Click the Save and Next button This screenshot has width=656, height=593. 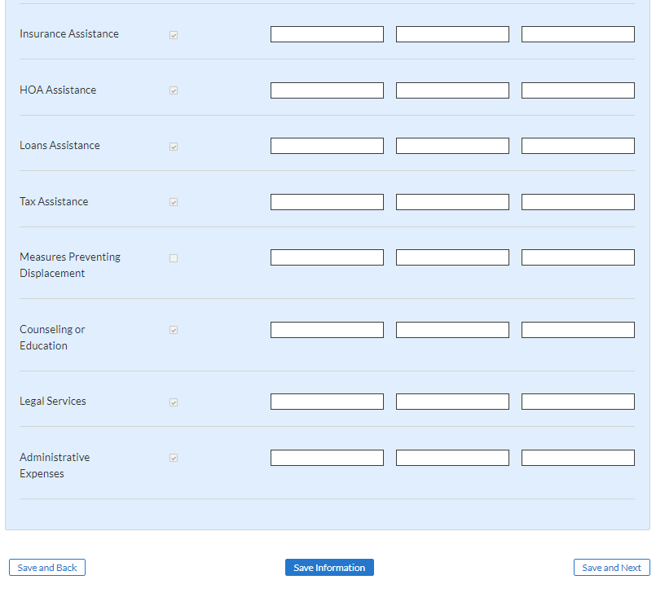(x=612, y=568)
